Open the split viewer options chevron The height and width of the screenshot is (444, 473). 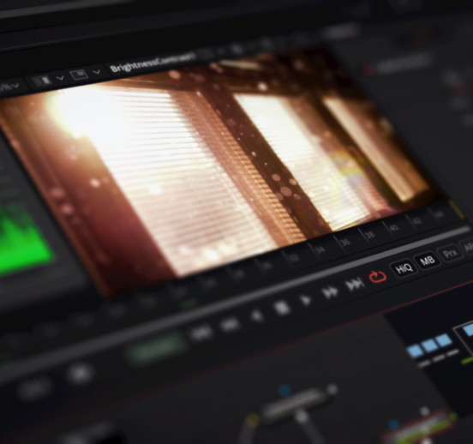[60, 78]
